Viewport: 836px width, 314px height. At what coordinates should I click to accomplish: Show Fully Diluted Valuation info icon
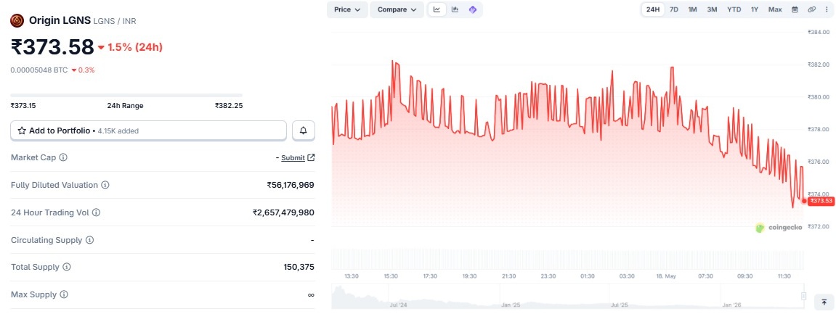tap(105, 185)
